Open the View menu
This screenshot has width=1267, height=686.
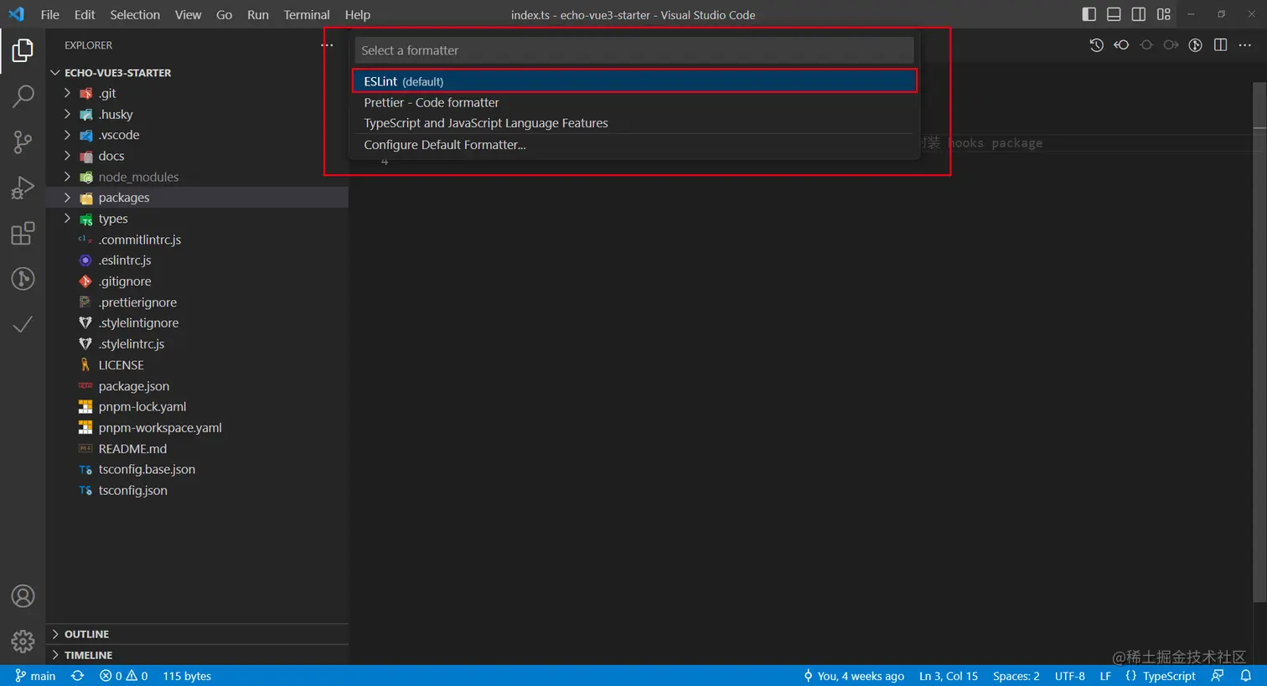point(188,14)
